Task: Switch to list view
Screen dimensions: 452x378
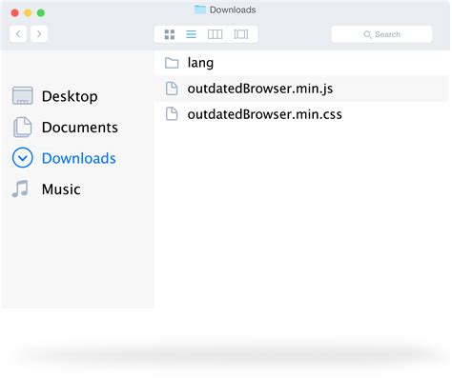Action: [191, 34]
